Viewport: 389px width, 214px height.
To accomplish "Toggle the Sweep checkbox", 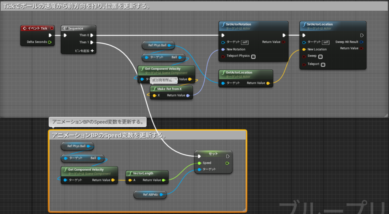I will [320, 57].
